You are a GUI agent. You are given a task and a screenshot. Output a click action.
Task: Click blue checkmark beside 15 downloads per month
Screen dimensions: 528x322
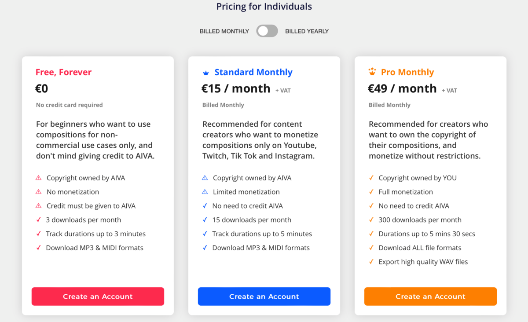[205, 220]
